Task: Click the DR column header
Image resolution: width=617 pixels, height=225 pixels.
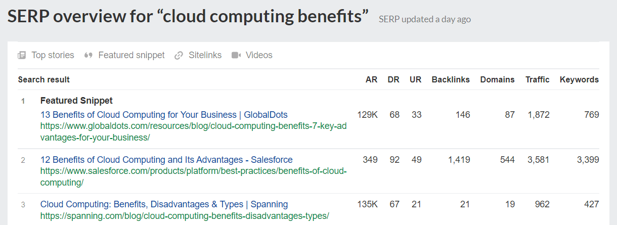Action: point(393,79)
